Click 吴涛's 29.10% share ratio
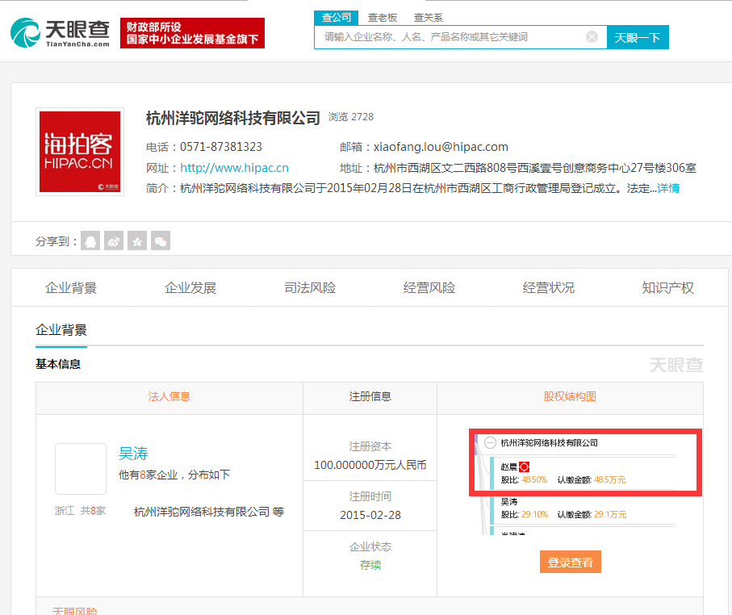Screen dimensions: 732x615 tap(534, 515)
